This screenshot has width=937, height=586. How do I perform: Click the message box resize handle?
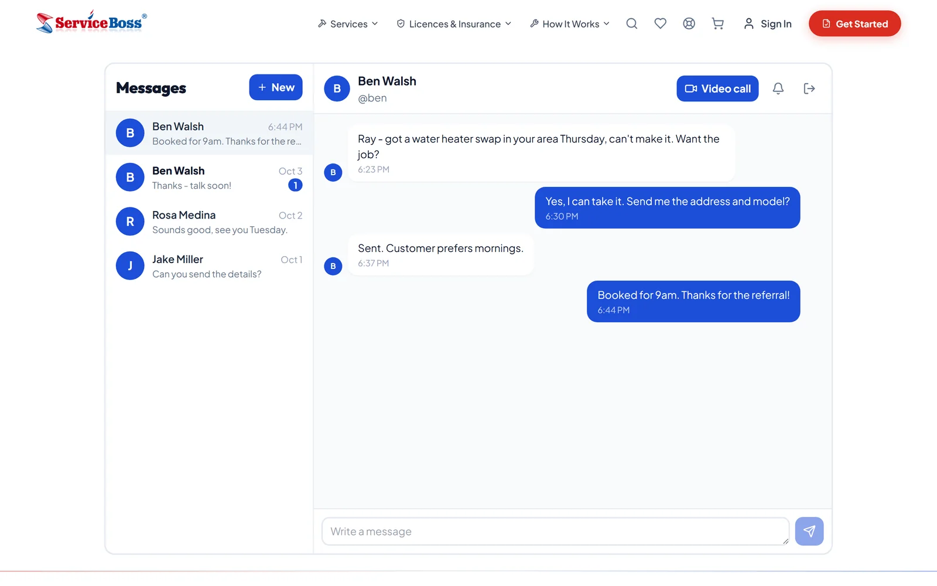coord(785,541)
